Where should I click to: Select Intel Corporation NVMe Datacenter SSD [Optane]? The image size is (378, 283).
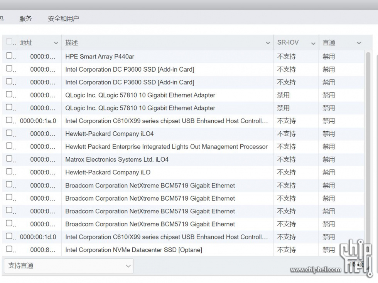(133, 250)
